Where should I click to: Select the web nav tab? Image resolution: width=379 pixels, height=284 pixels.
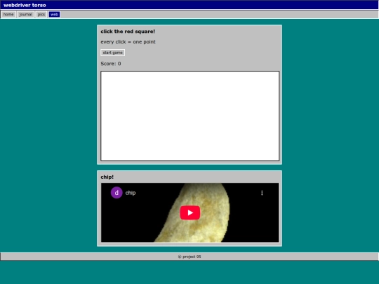[54, 15]
